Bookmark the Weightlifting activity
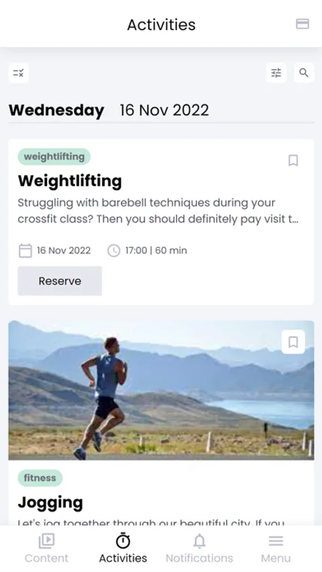The width and height of the screenshot is (322, 572). click(293, 161)
